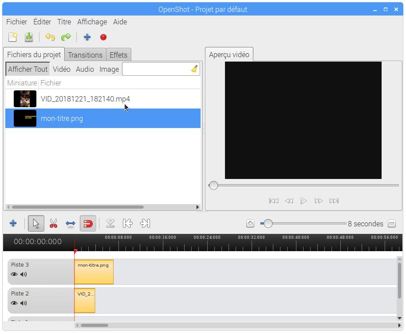Select the Aperçu vidéo tab
406x334 pixels.
click(229, 54)
